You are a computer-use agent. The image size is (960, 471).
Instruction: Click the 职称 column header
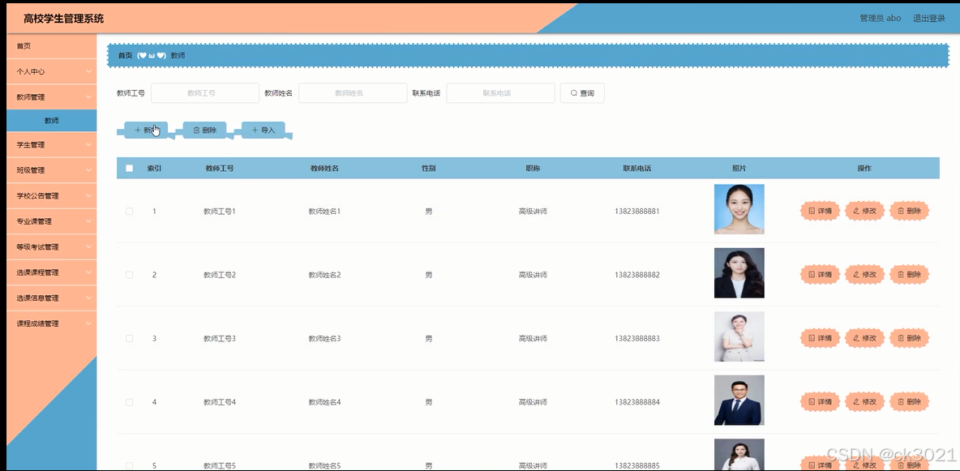pyautogui.click(x=533, y=169)
